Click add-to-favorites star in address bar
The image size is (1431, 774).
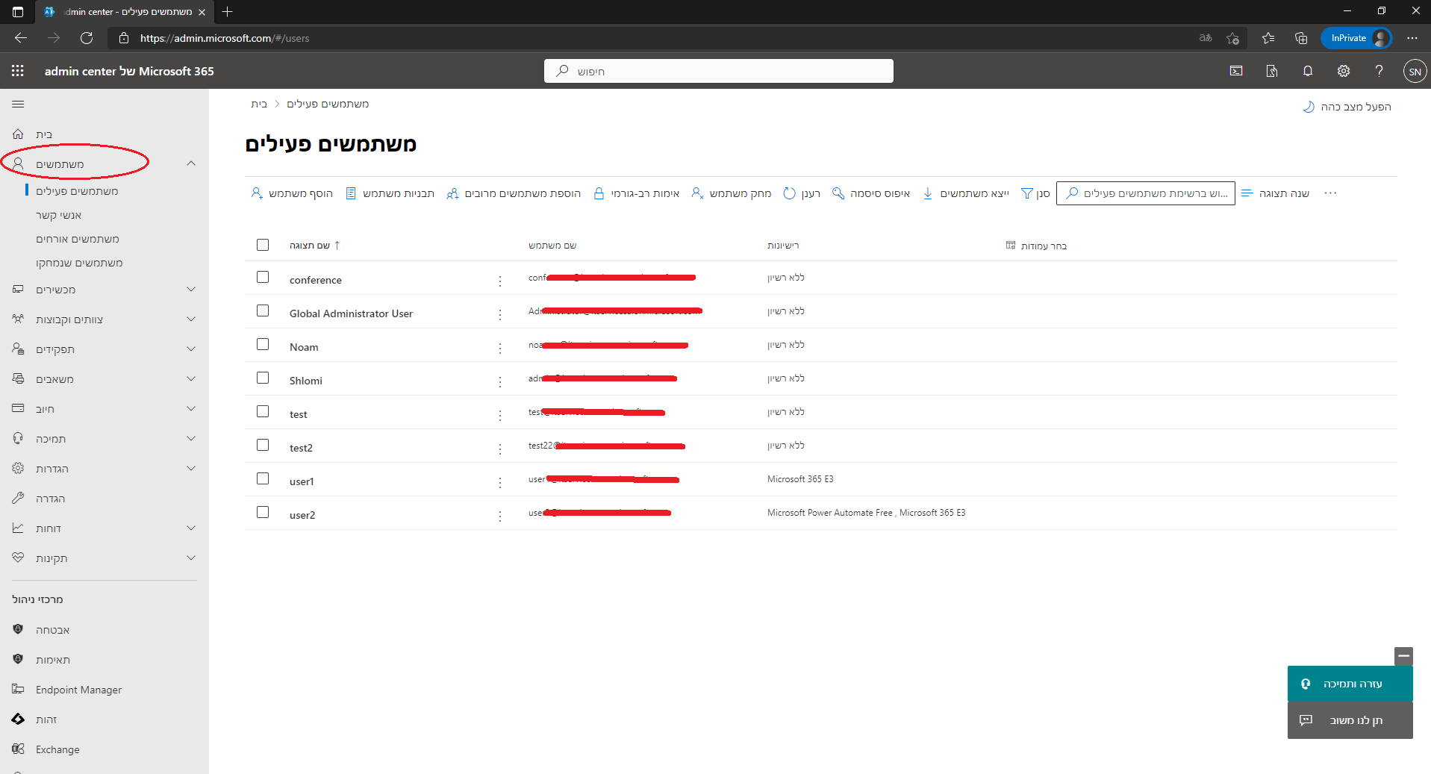pyautogui.click(x=1232, y=38)
